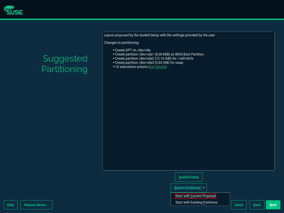Click the subvolume actions details link
Screen dimensions: 284x213
pyautogui.click(x=157, y=67)
